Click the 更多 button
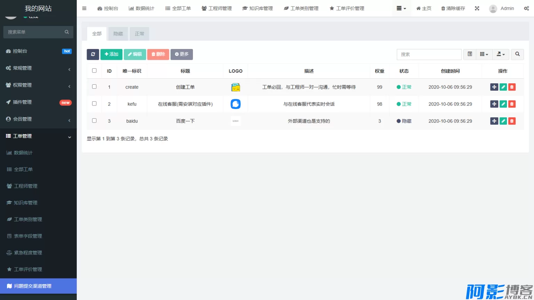 (x=181, y=54)
